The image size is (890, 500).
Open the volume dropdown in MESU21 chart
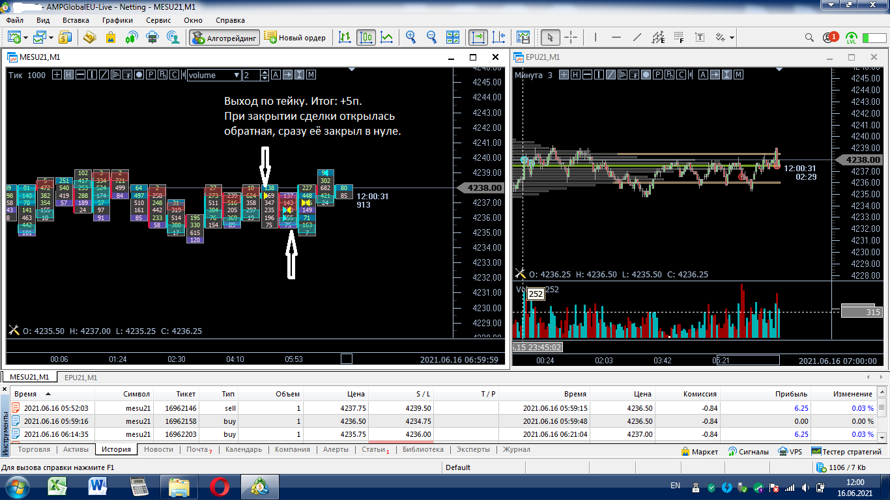214,75
